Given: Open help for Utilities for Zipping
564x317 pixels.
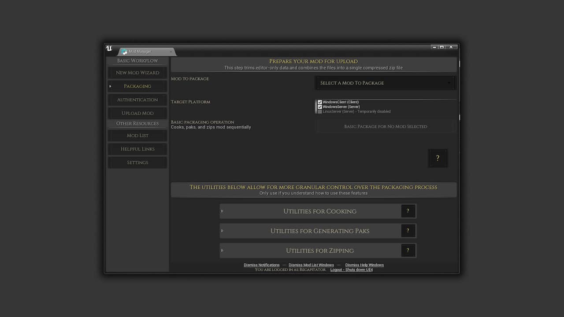Looking at the screenshot, I should coord(408,251).
